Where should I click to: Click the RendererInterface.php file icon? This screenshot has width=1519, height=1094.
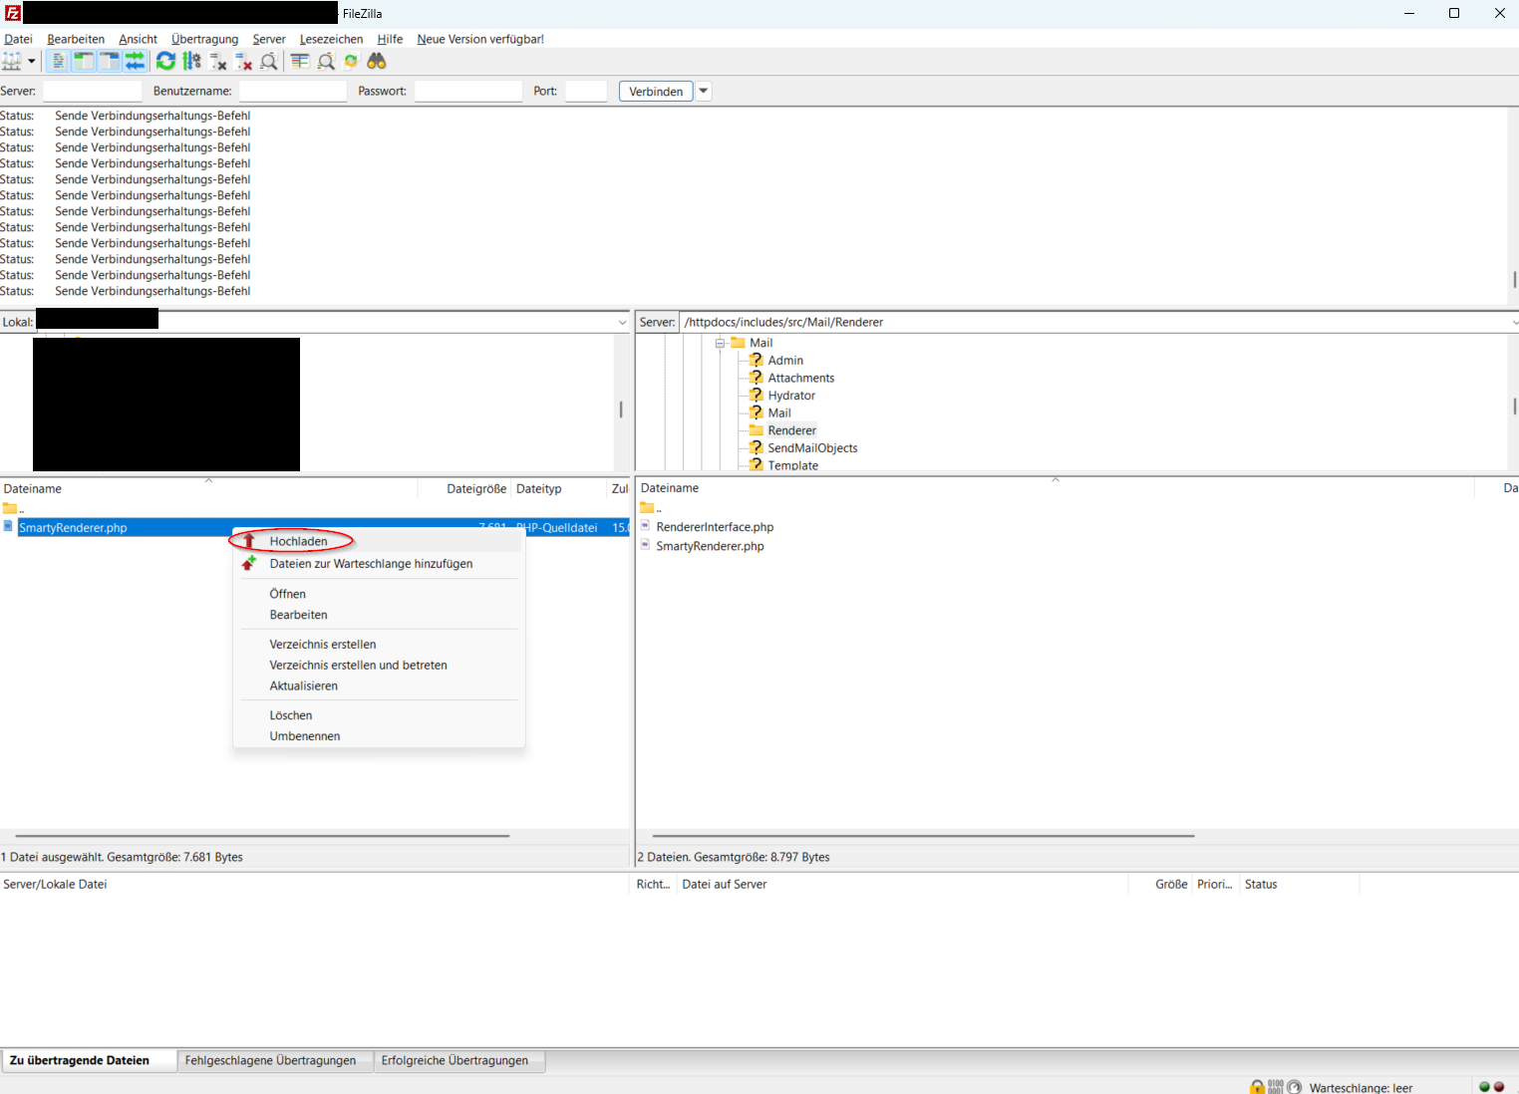point(646,526)
